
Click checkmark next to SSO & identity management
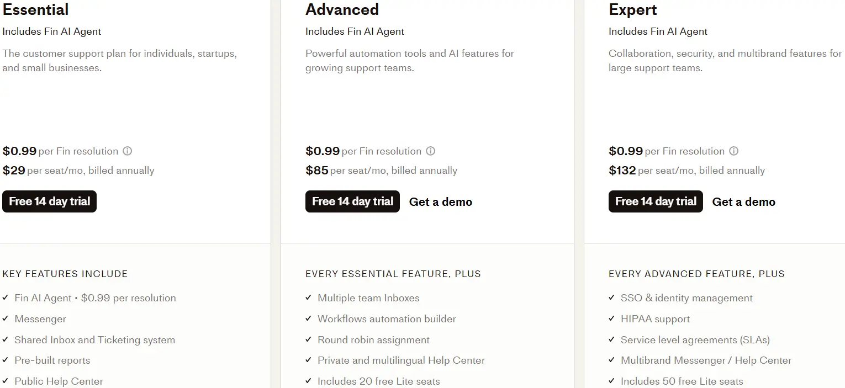[x=611, y=297]
